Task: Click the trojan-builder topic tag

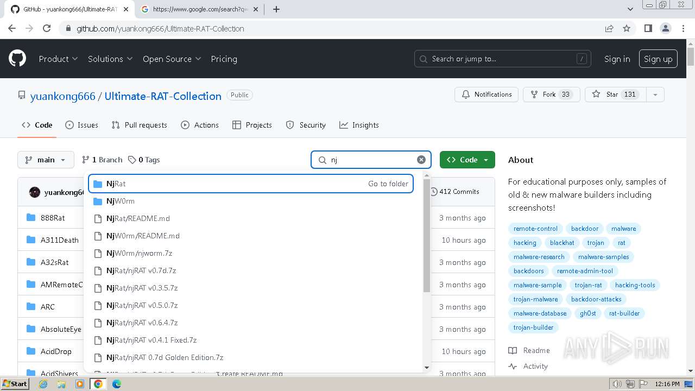Action: [x=533, y=327]
